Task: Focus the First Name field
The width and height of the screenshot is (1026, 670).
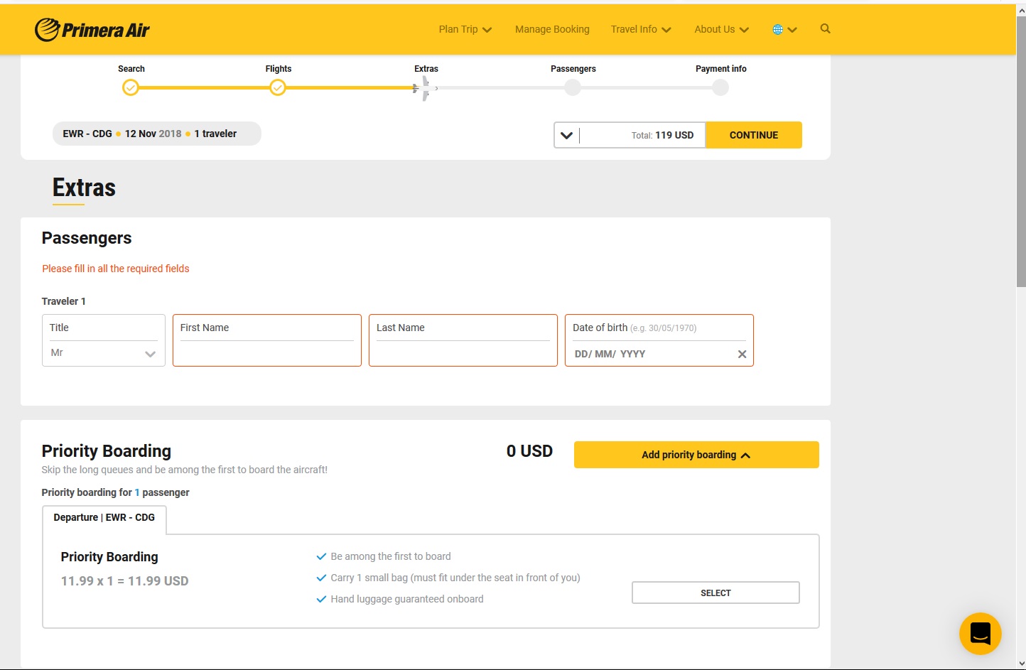Action: (x=267, y=340)
